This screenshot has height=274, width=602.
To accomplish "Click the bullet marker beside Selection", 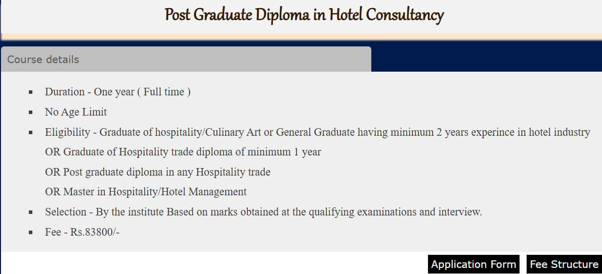I will click(x=31, y=212).
